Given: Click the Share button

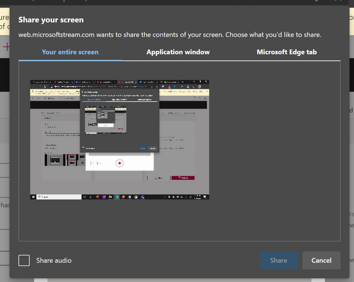Looking at the screenshot, I should 279,260.
